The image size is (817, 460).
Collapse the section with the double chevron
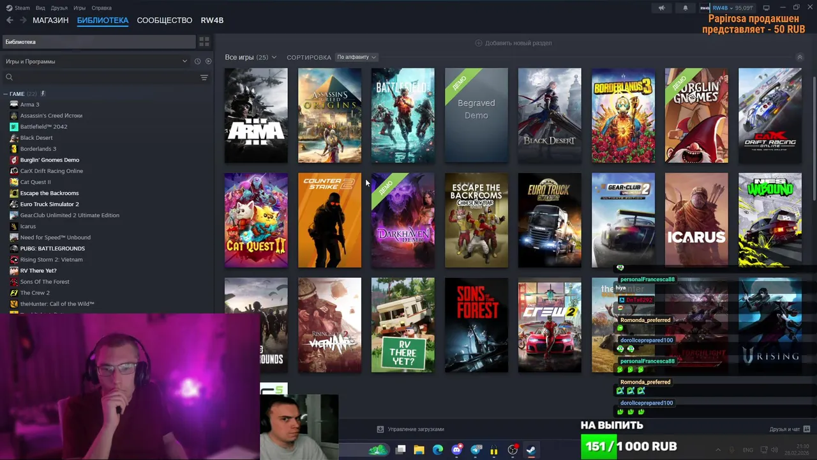799,57
